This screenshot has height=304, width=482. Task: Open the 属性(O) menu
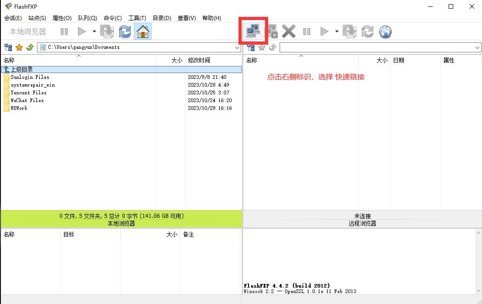[x=62, y=18]
